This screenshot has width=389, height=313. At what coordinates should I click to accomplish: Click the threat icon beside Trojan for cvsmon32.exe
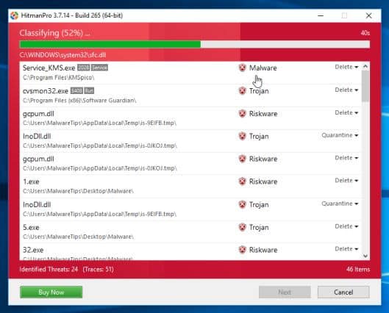pyautogui.click(x=243, y=90)
